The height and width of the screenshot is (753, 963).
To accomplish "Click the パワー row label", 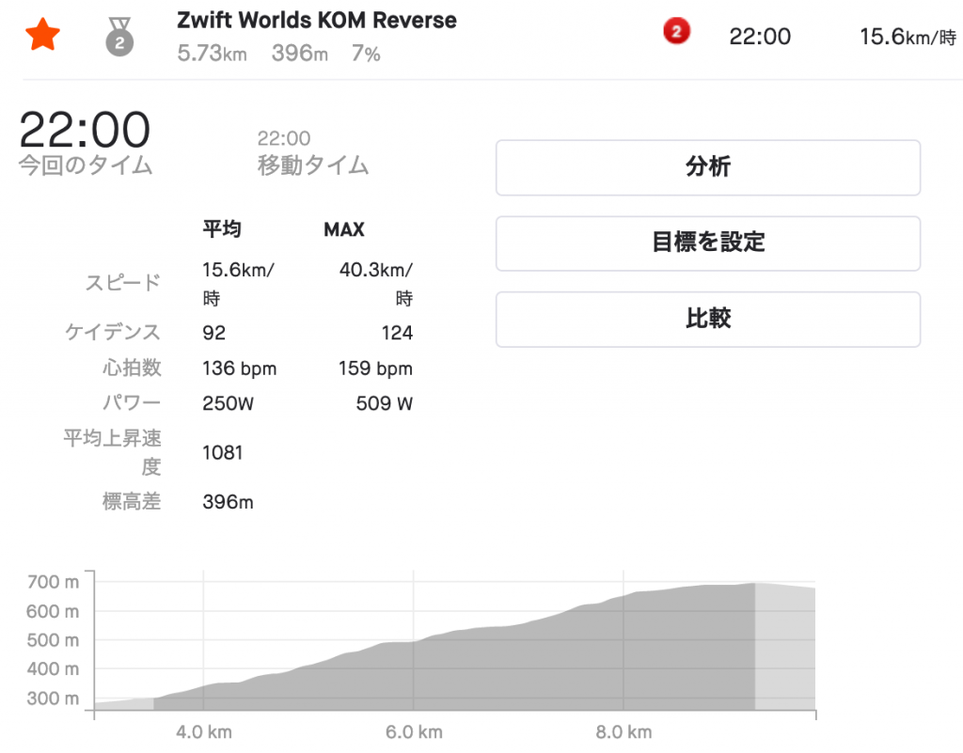I will [x=132, y=403].
